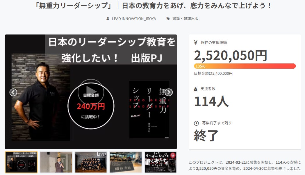Select thumbnail showing 礒谷 幸始 nameplate
Screen dimensions: 305x175
126,162
